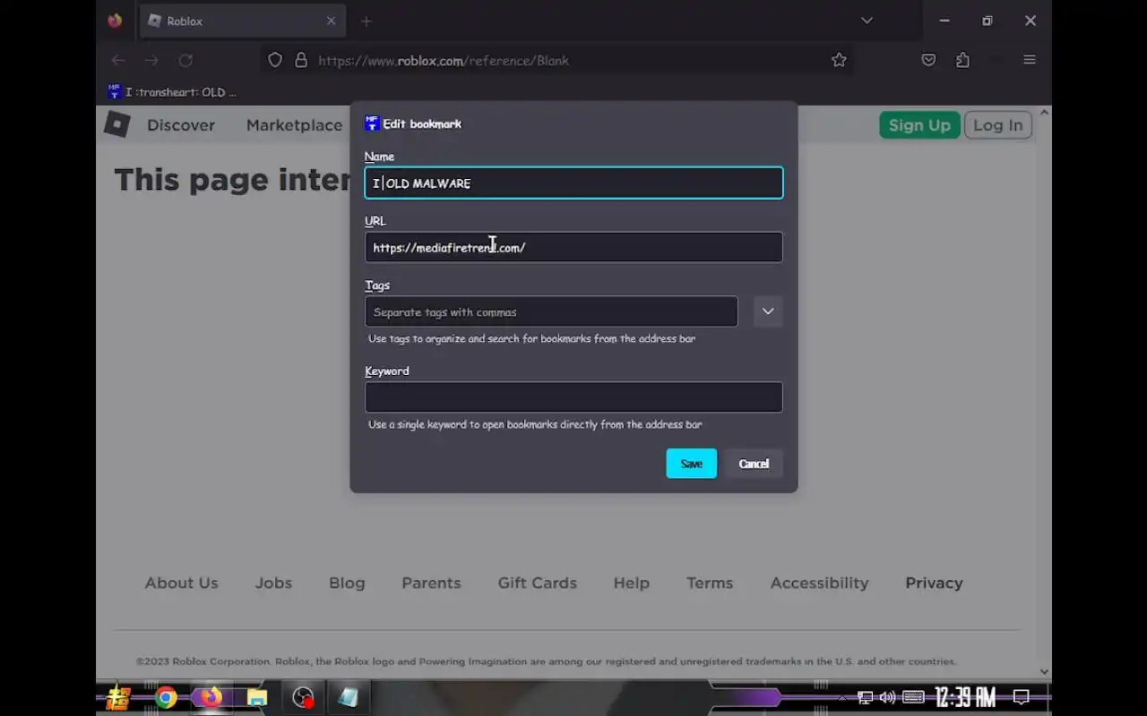The image size is (1147, 716).
Task: Open Discover in Roblox navigation
Action: pos(181,125)
